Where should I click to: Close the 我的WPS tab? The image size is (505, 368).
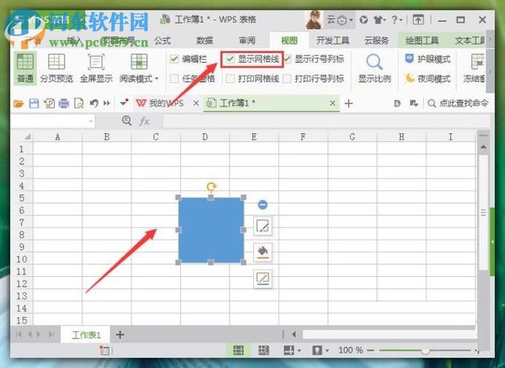[195, 104]
